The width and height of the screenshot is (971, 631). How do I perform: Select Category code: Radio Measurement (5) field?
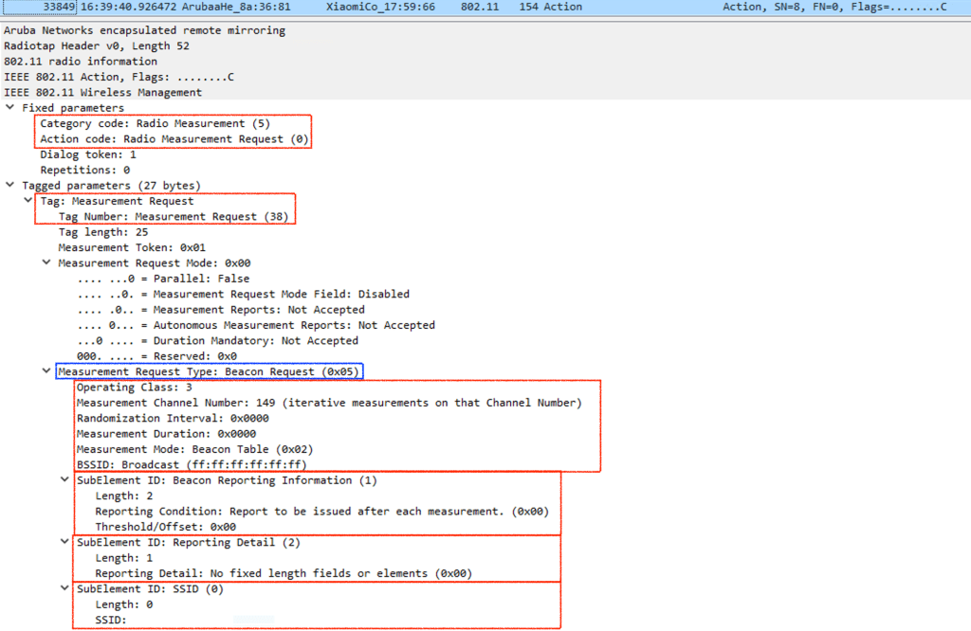pyautogui.click(x=156, y=124)
